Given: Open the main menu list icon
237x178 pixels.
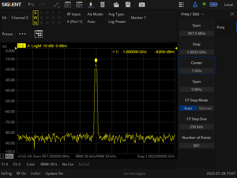Looking at the screenshot, I should [x=181, y=4].
